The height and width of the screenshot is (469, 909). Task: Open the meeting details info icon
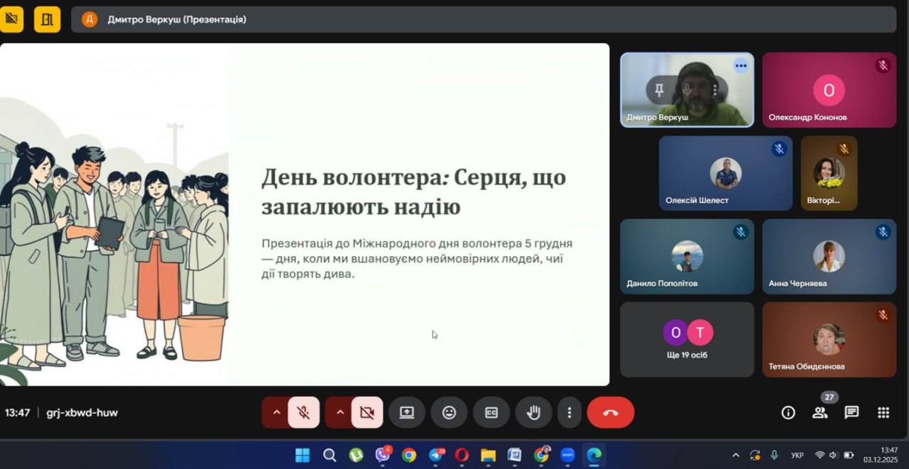pos(788,412)
